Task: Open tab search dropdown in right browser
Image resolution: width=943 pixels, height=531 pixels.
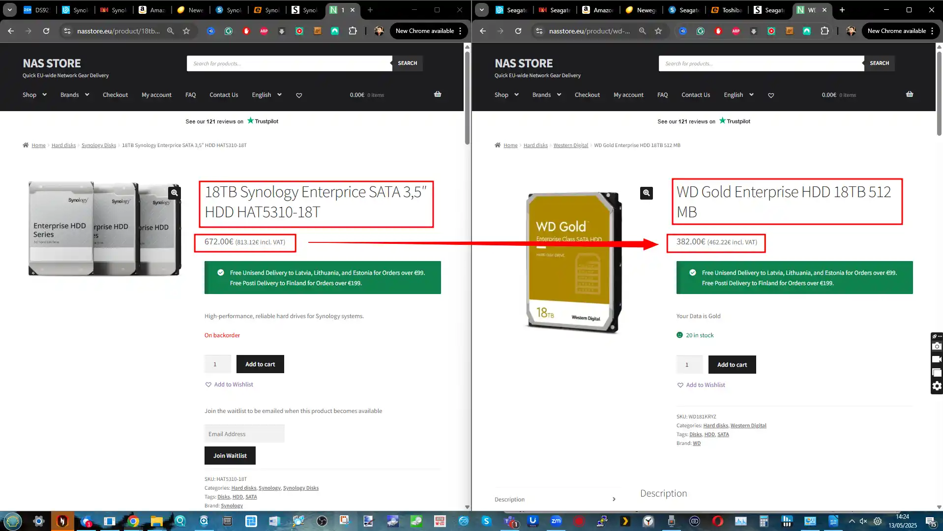Action: 482,10
